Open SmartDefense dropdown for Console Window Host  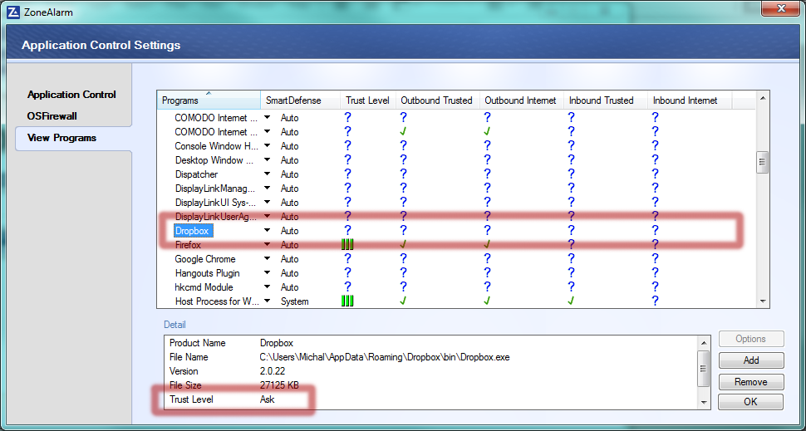(268, 145)
